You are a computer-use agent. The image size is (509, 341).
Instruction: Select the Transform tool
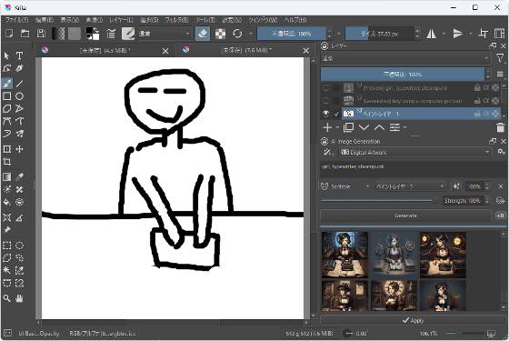(7, 149)
